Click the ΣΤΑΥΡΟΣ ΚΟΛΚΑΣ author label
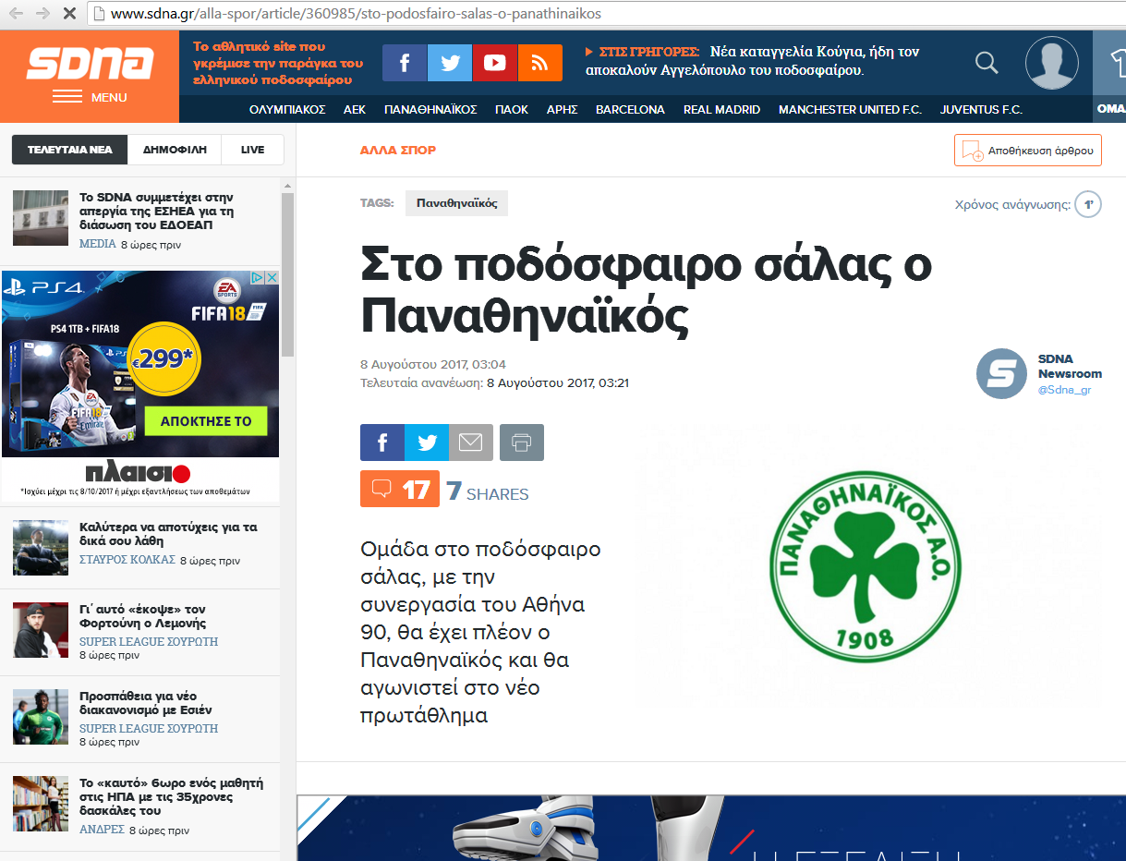1126x861 pixels. tap(127, 561)
